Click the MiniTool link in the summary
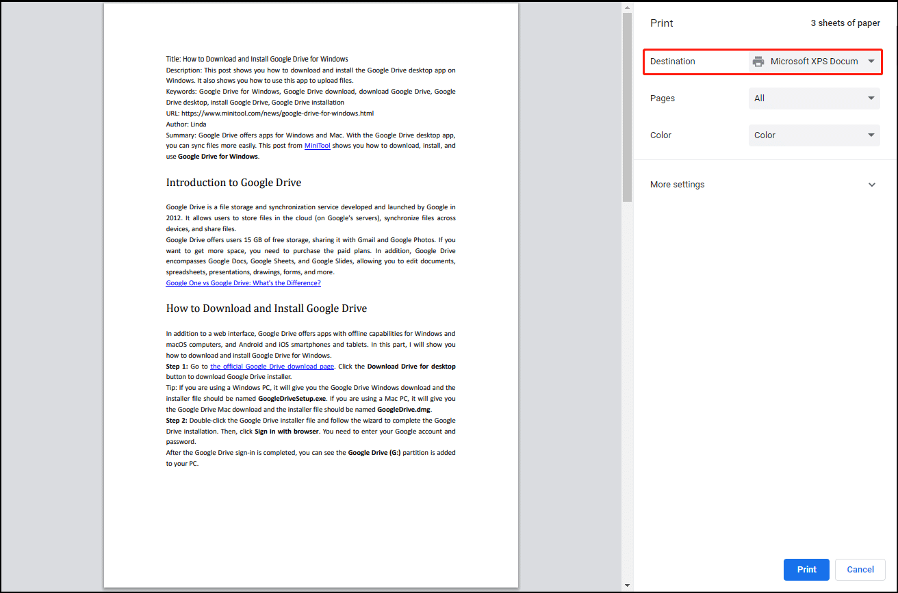The width and height of the screenshot is (898, 593). [318, 146]
